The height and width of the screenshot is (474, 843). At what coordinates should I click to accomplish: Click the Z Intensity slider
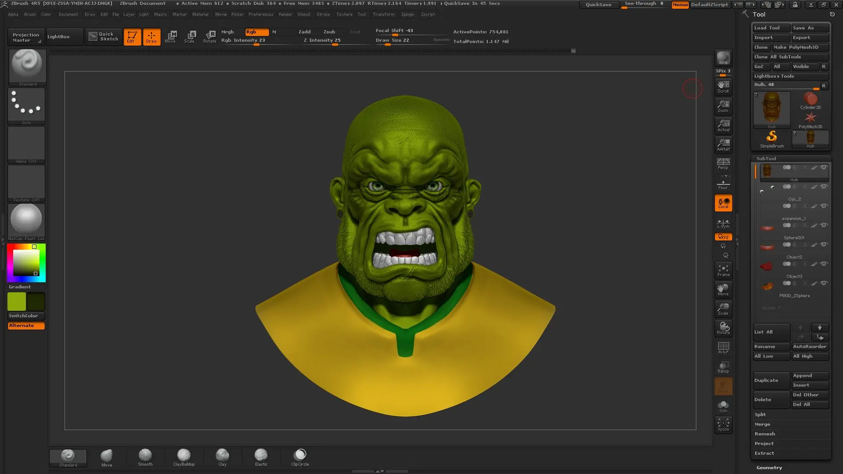tap(335, 40)
